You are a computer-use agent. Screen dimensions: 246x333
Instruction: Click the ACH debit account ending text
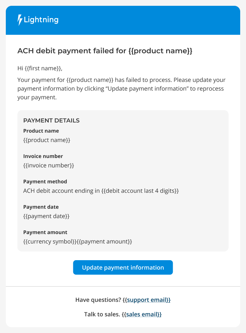(x=101, y=191)
